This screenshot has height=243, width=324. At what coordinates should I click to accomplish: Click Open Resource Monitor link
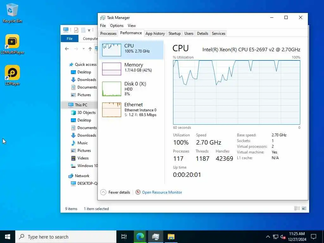(162, 192)
